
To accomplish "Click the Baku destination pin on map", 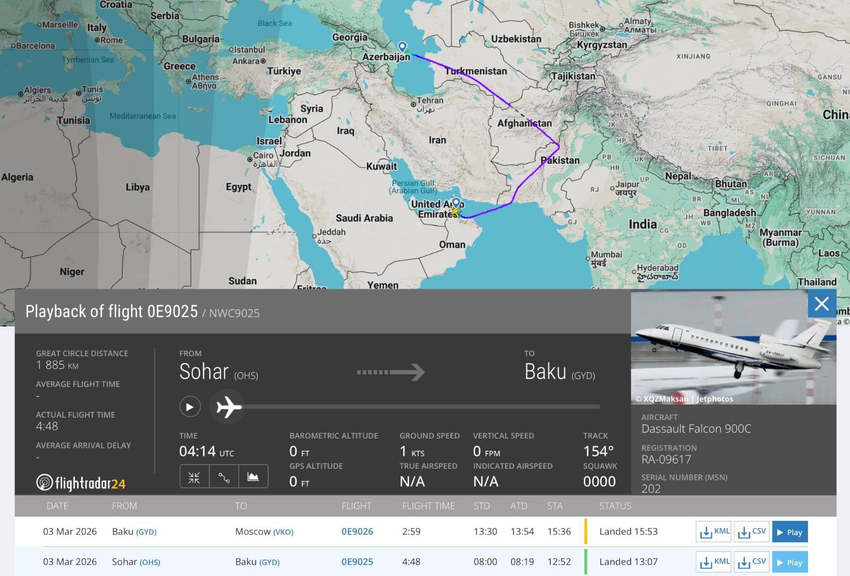I will [403, 47].
